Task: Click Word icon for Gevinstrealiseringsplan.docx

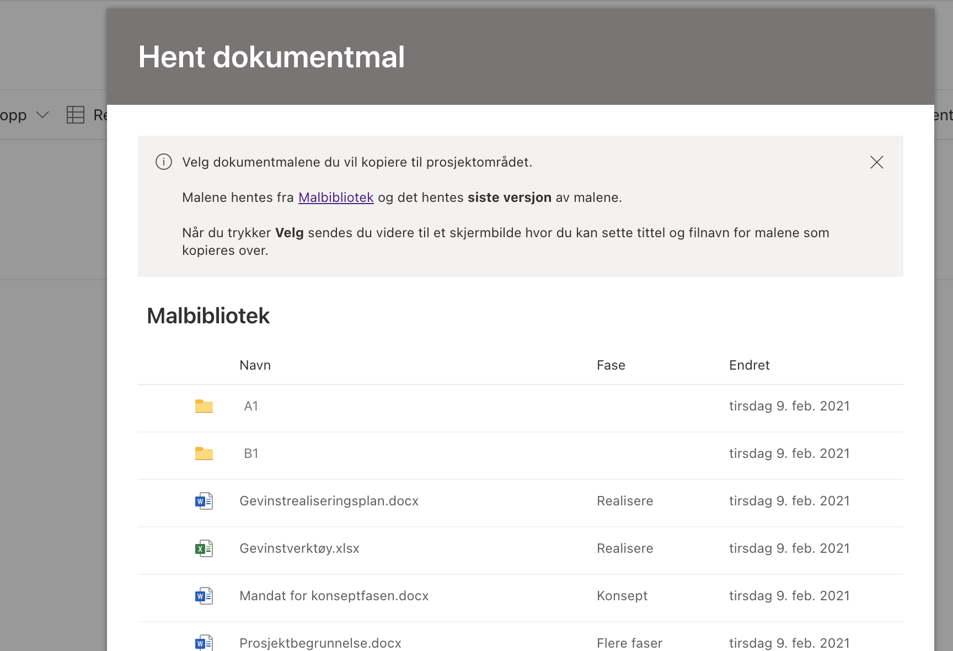Action: [204, 501]
